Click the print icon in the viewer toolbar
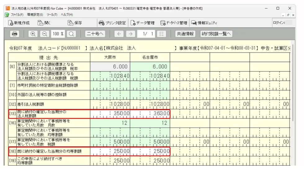 (x=15, y=34)
